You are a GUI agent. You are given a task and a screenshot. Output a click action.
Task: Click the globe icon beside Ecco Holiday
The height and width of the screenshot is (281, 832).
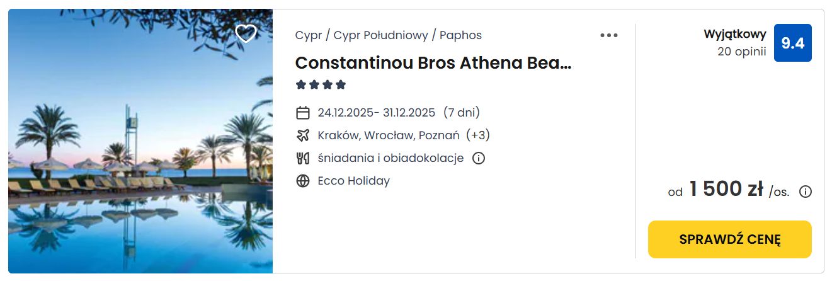tap(303, 181)
